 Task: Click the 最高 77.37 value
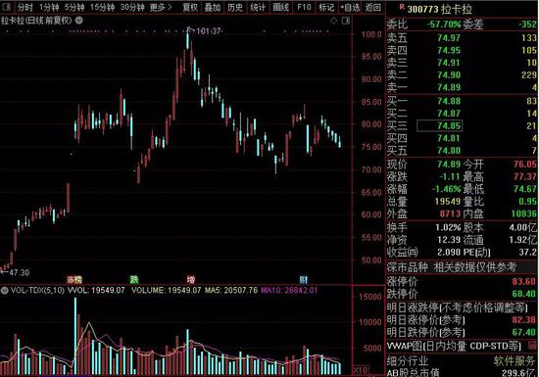point(525,176)
